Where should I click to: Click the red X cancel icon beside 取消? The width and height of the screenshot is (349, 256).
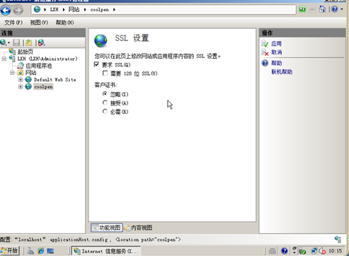[x=265, y=52]
